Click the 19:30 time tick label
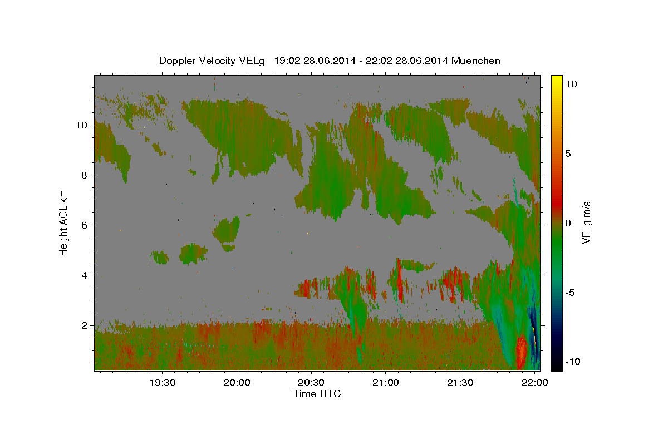The width and height of the screenshot is (668, 445). [x=163, y=383]
